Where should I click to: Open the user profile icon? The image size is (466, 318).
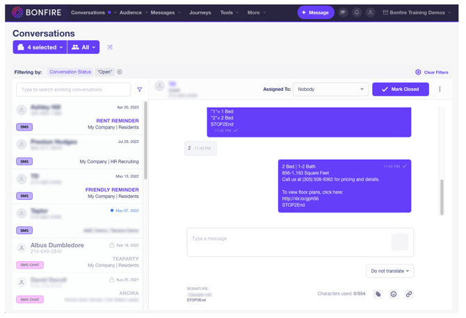click(x=370, y=12)
